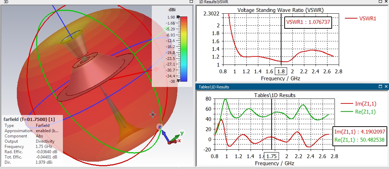Screen dimensions: 389x169
Task: Click the 1.75 frequency marker label on impedance plot
Action: click(271, 156)
